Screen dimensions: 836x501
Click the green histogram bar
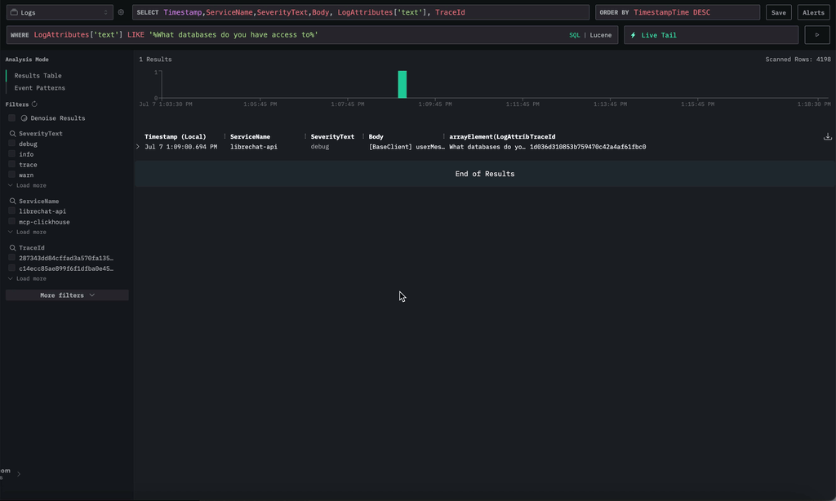pyautogui.click(x=402, y=84)
